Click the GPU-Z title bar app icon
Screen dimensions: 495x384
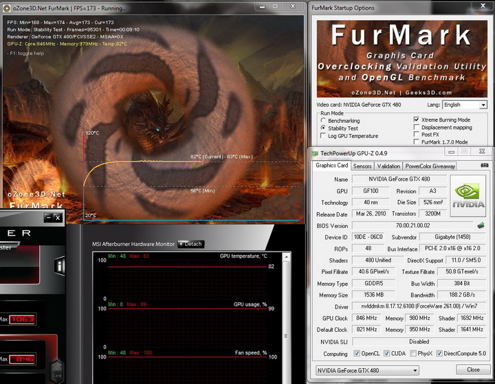(x=315, y=154)
